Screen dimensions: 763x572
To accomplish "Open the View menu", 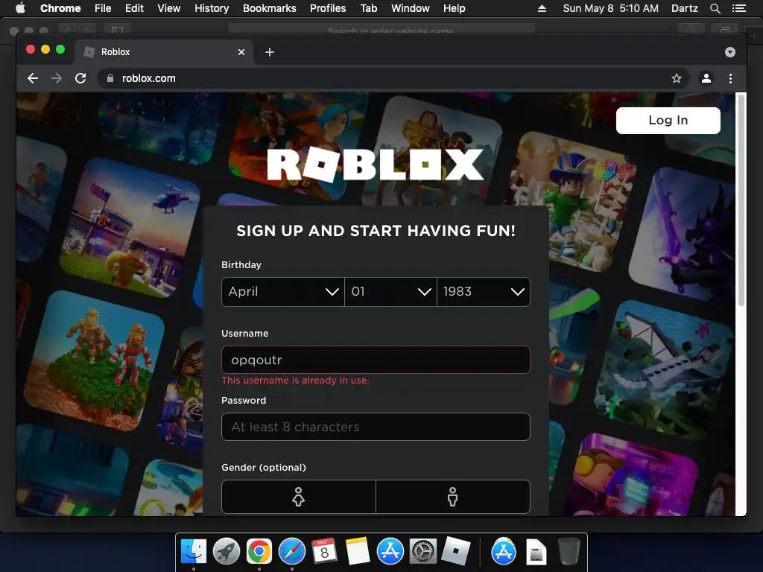I will click(169, 8).
